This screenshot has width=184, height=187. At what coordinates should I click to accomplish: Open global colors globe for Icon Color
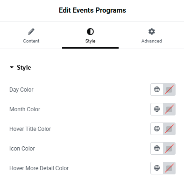point(157,148)
